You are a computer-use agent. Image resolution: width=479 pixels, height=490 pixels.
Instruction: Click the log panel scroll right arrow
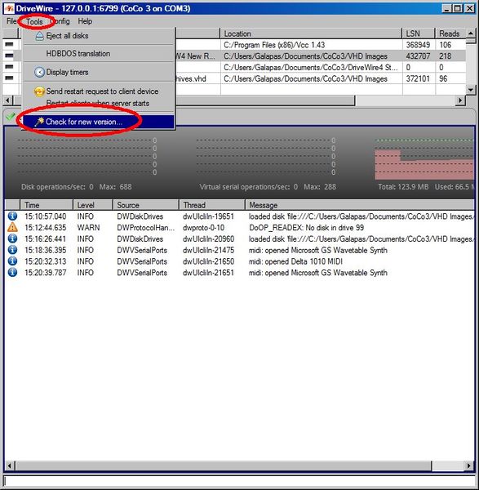coord(469,465)
